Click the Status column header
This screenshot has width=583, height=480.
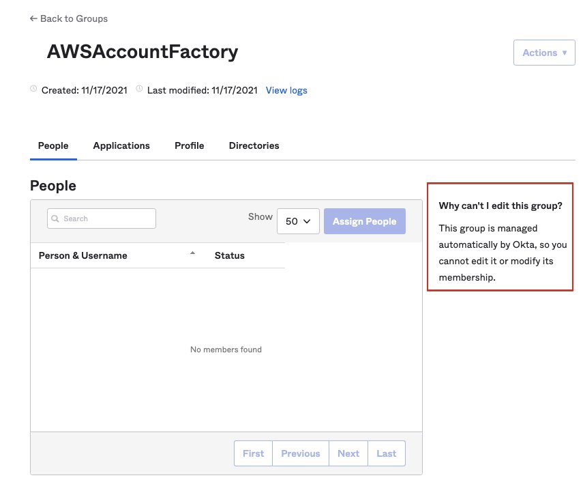click(x=229, y=255)
